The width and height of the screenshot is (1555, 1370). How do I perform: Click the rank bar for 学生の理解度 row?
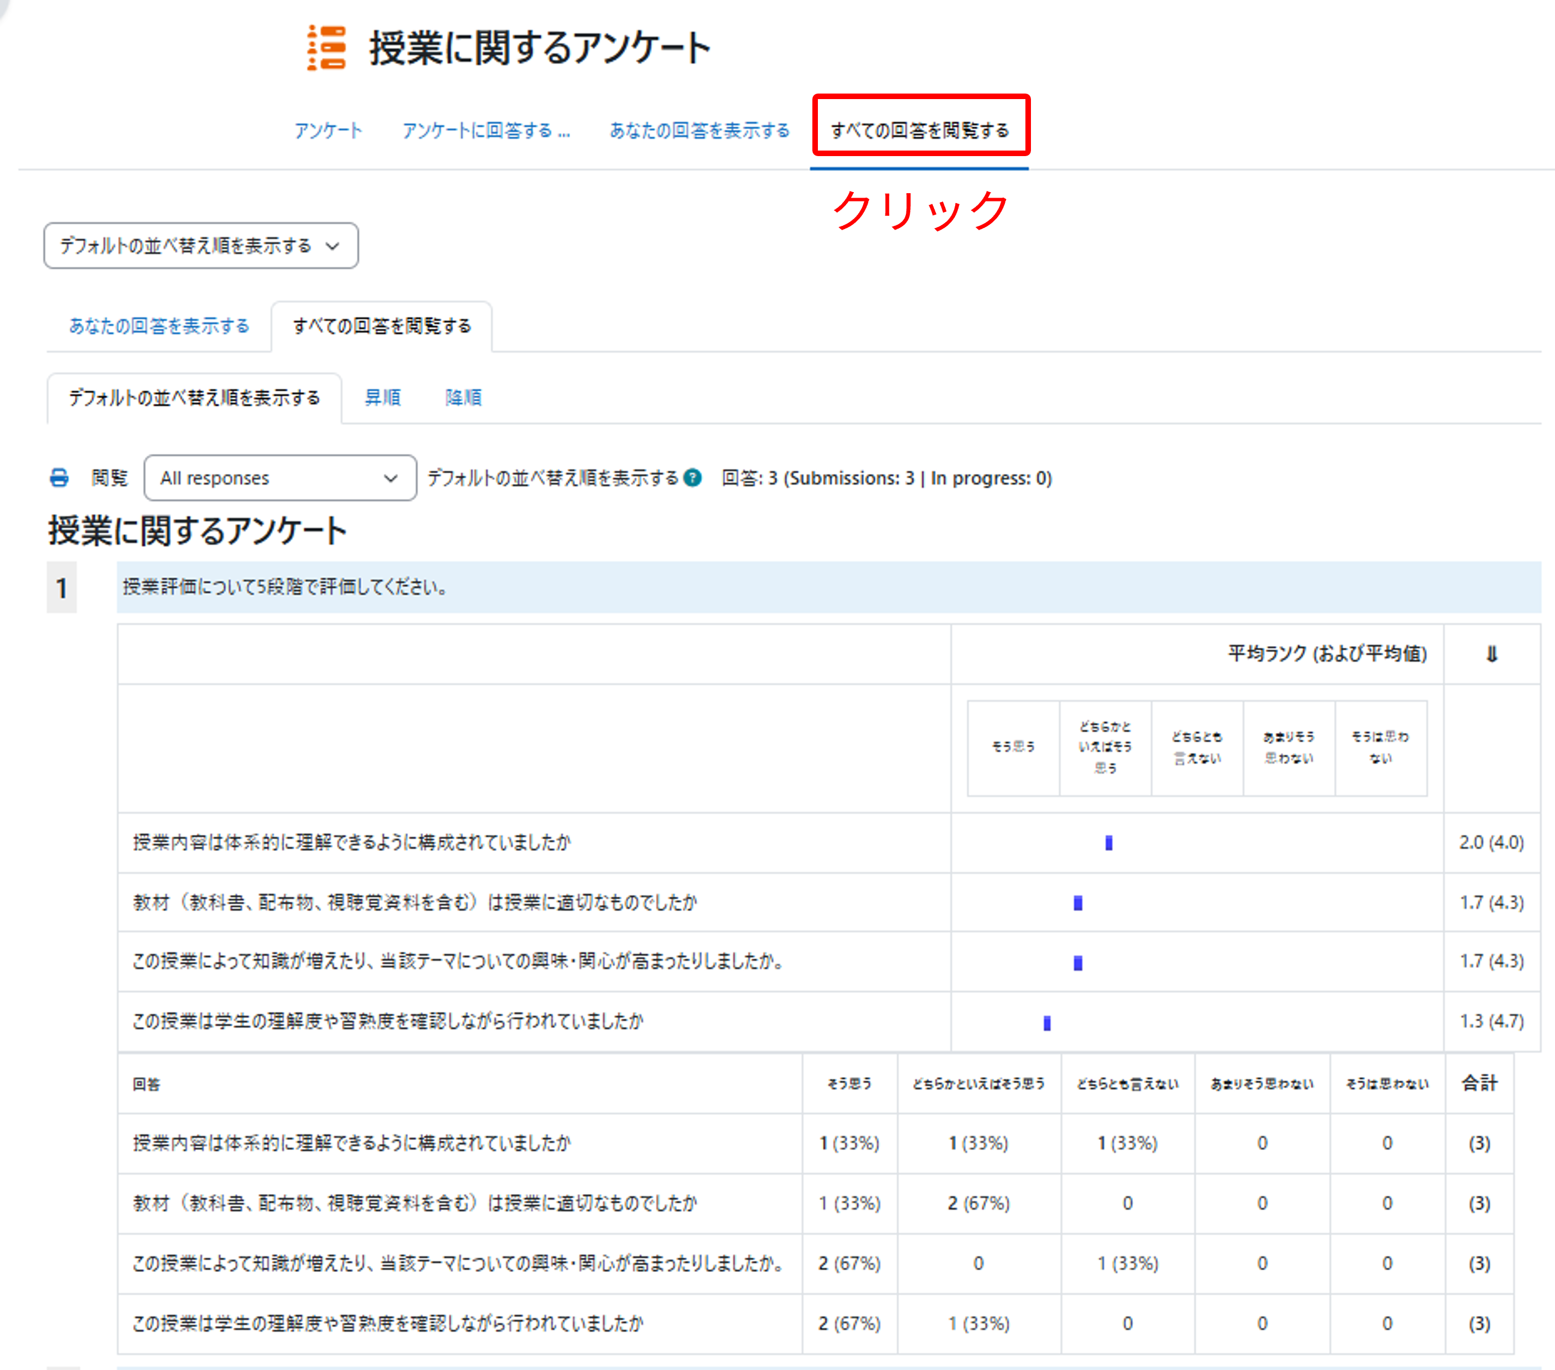1047,1023
